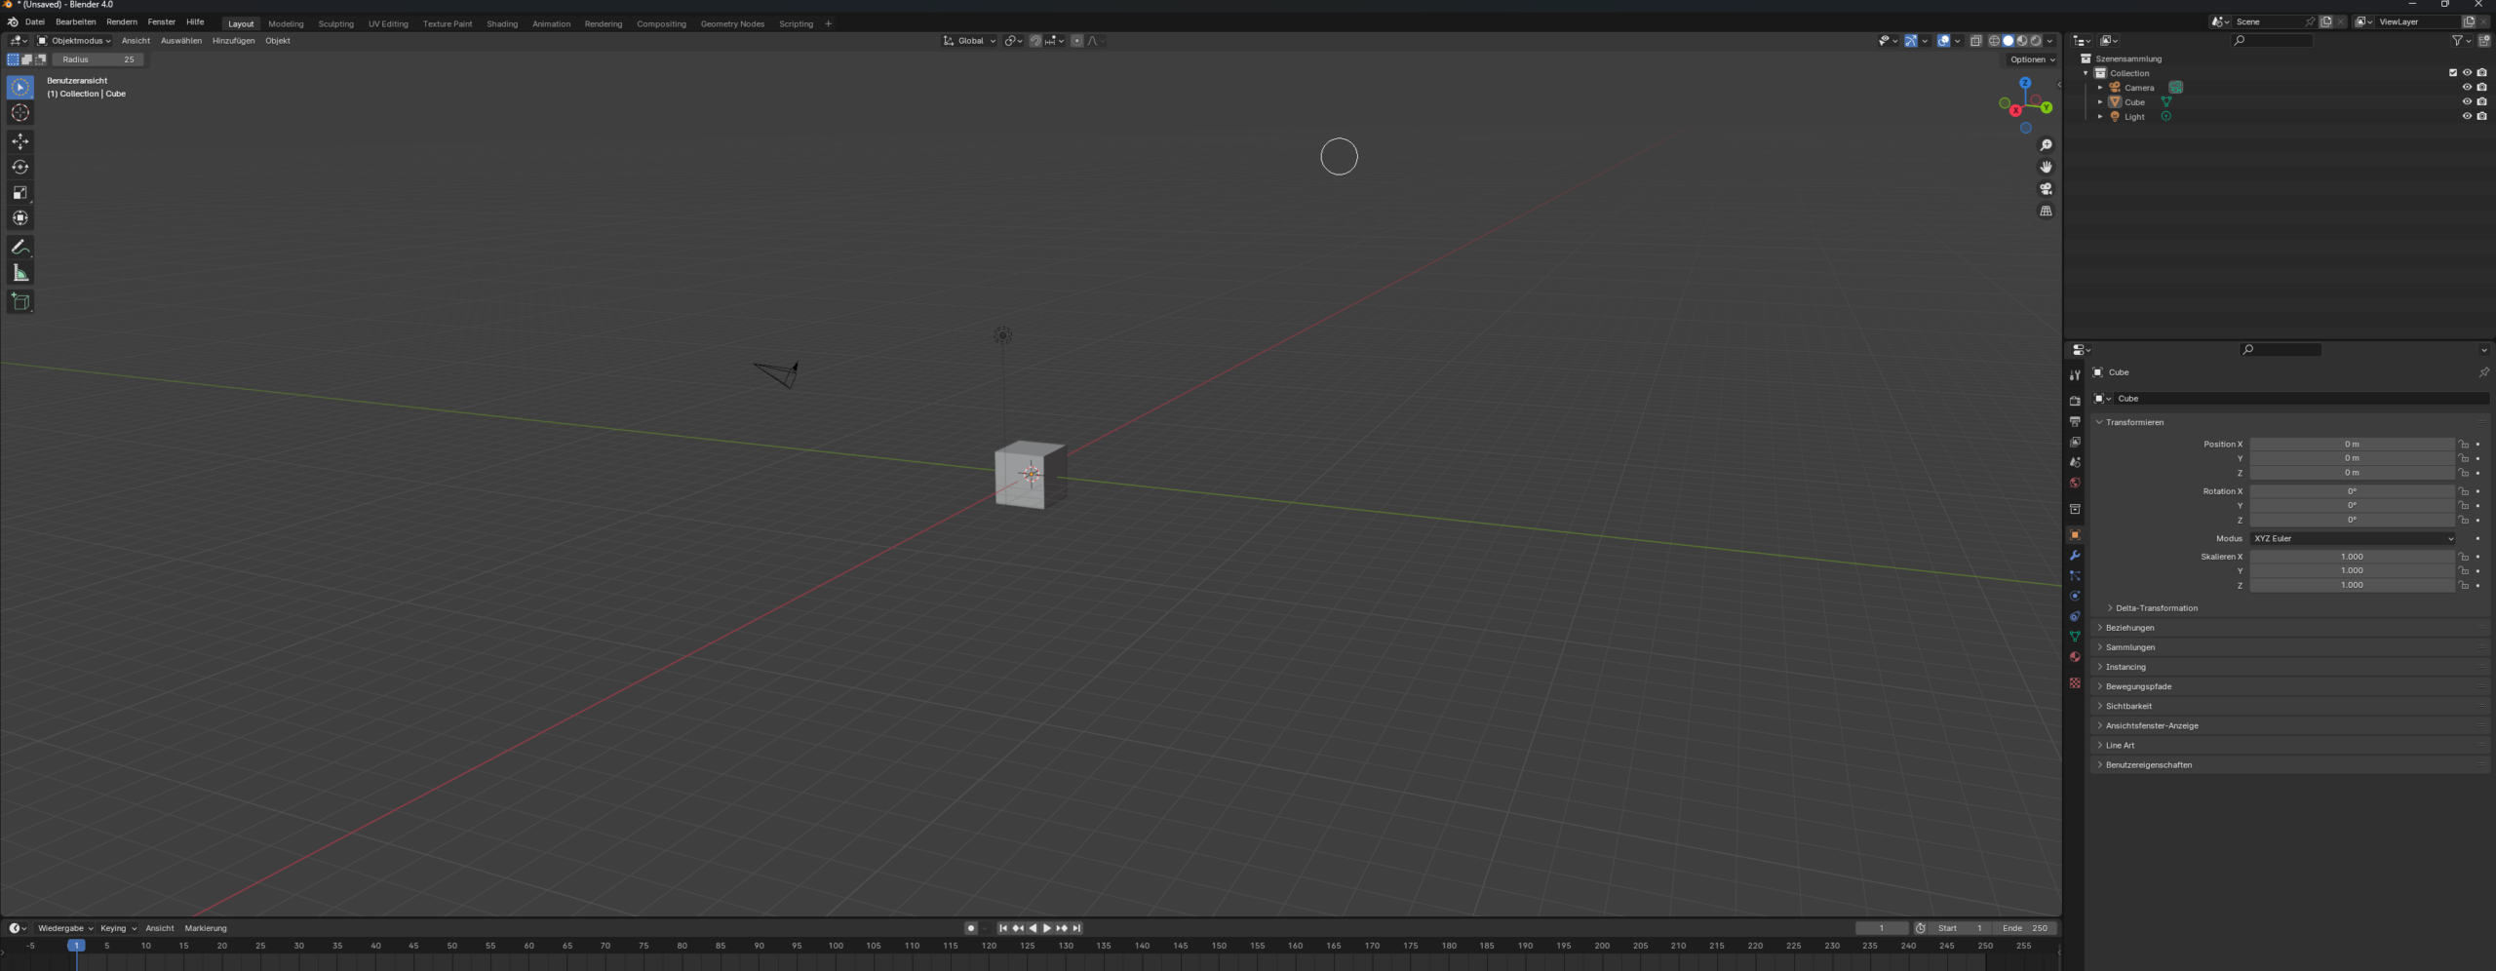Open the Render properties tab

[x=2075, y=401]
